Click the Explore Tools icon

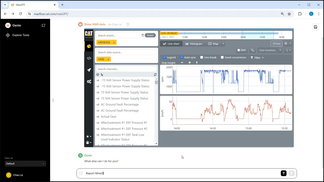[8, 35]
